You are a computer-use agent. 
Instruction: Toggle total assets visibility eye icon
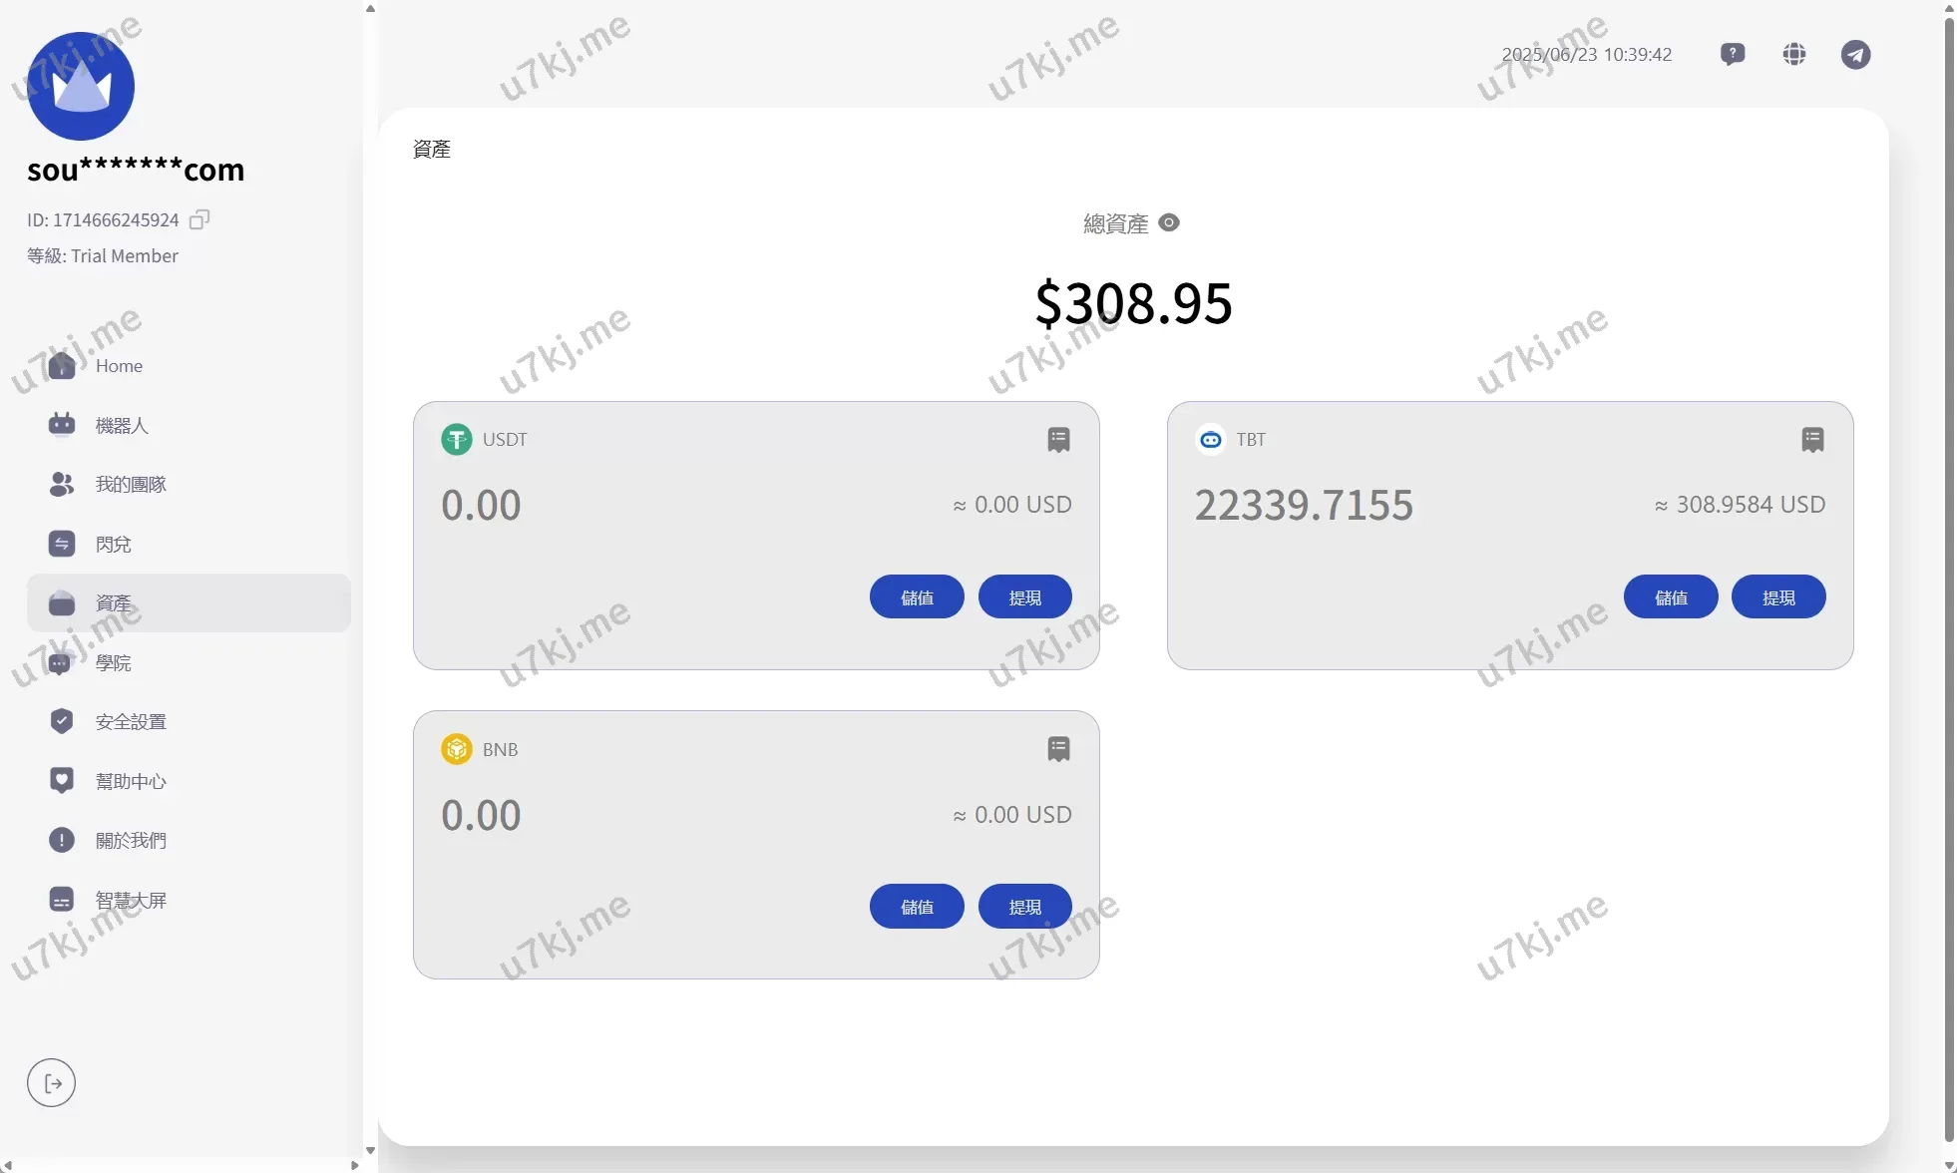point(1169,222)
